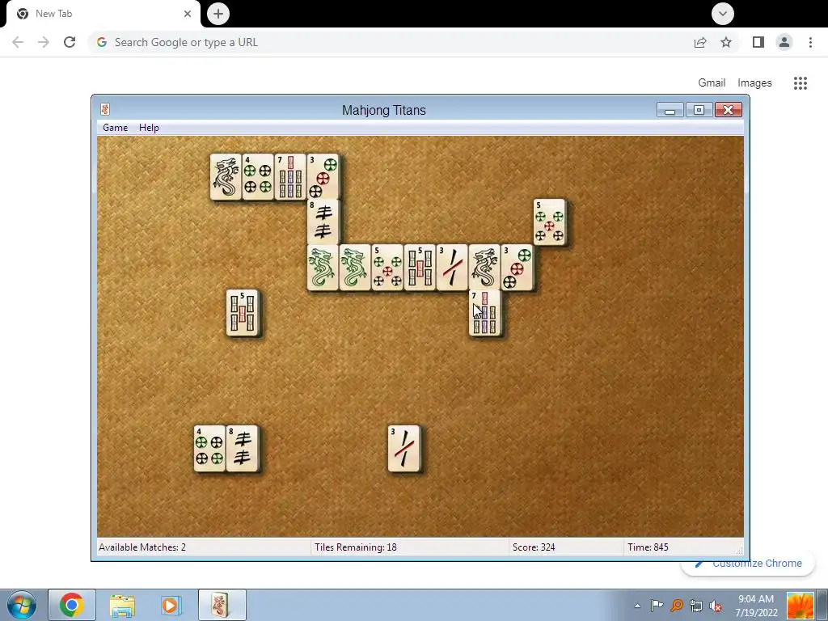Screen dimensions: 828x621
Task: Open the Google apps grid
Action: (800, 83)
